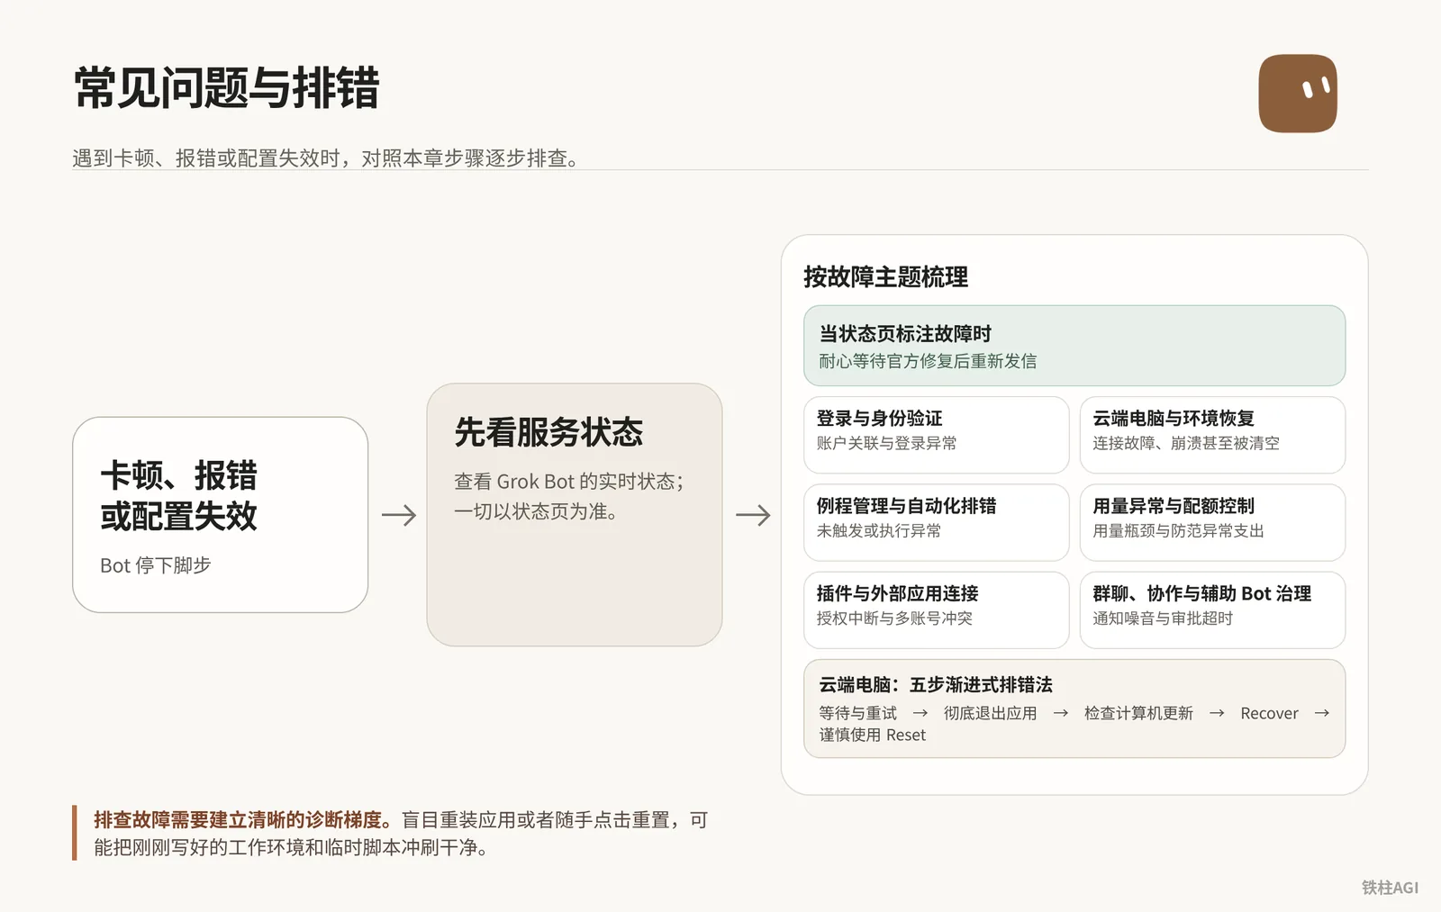Click the step 等待与重试

click(857, 713)
